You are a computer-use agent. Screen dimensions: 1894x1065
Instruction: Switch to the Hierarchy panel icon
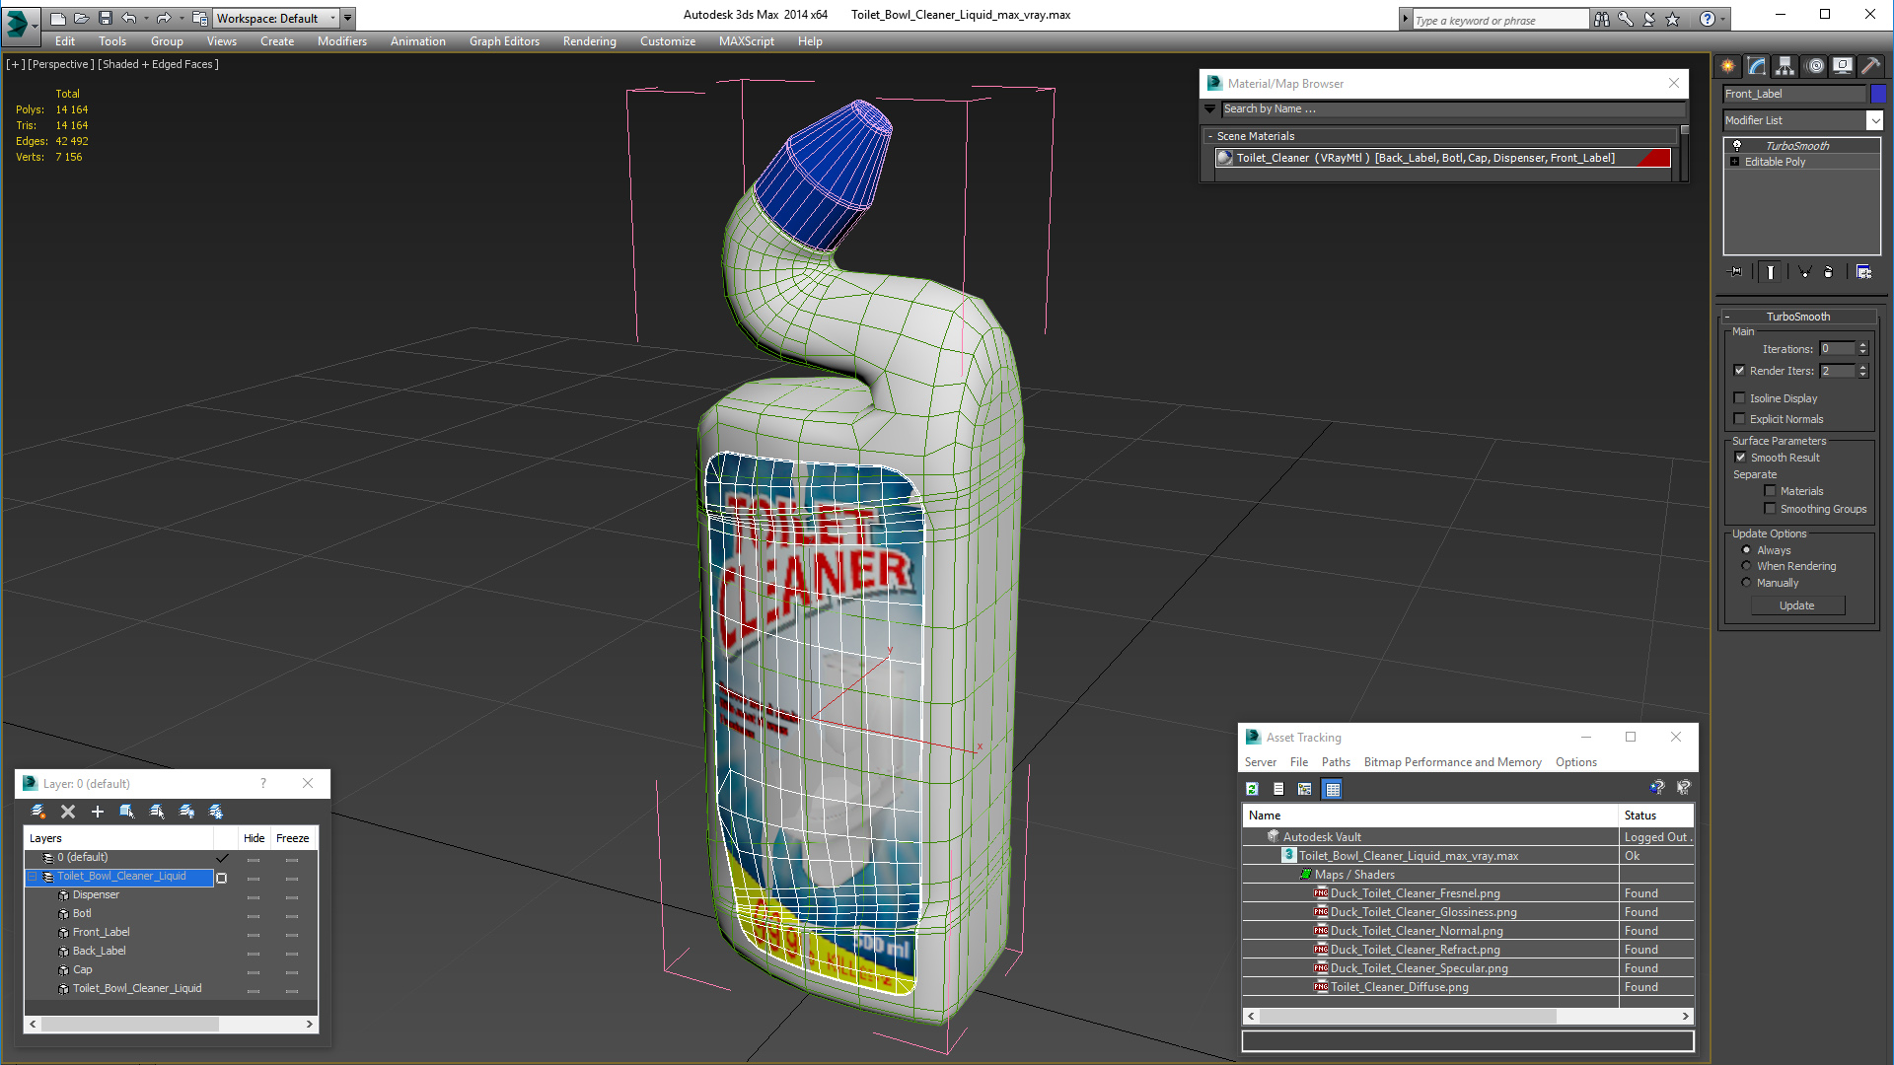[1785, 66]
